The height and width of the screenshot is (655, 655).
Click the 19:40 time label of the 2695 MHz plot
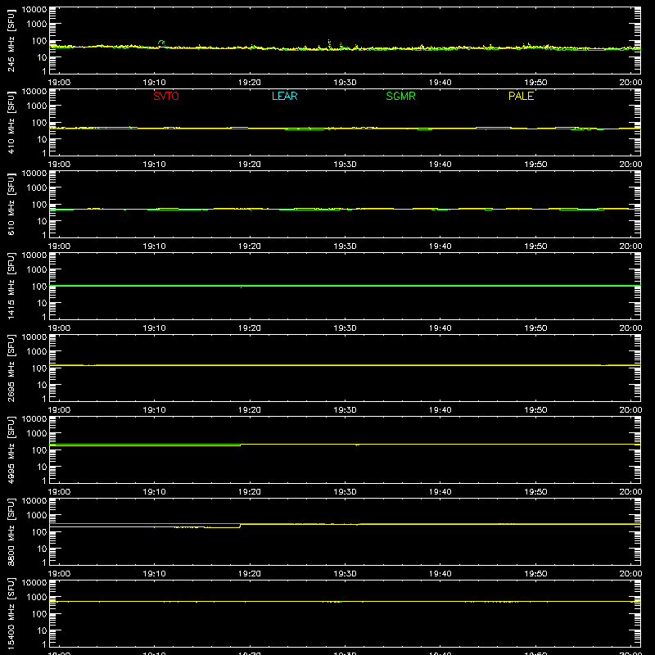pyautogui.click(x=440, y=410)
